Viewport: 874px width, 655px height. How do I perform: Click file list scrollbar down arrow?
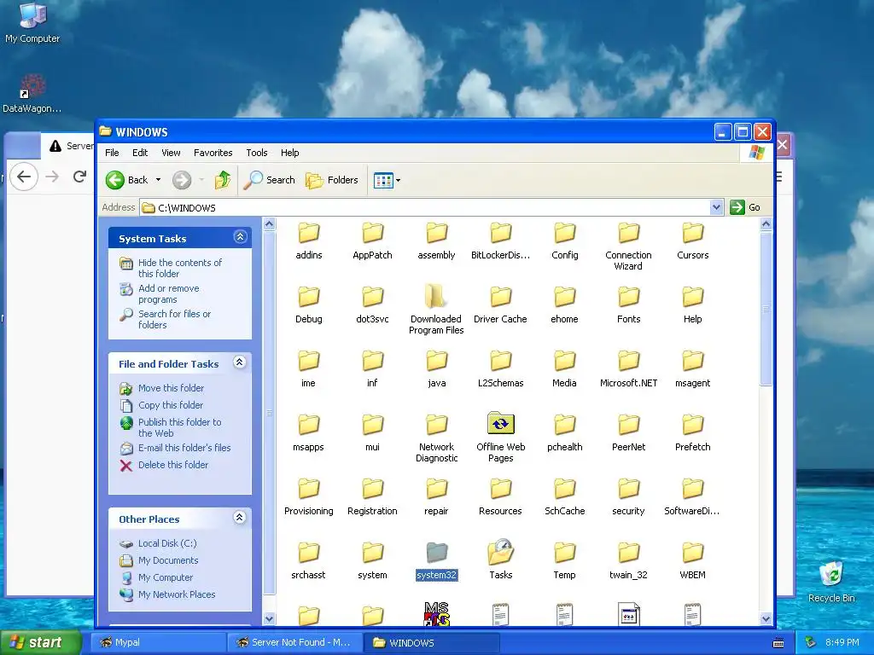[x=766, y=618]
